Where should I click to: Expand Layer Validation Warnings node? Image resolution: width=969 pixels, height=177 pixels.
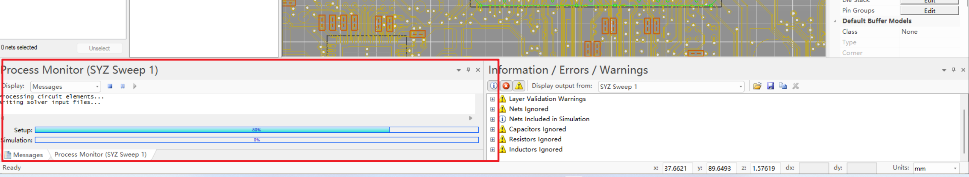pos(492,99)
